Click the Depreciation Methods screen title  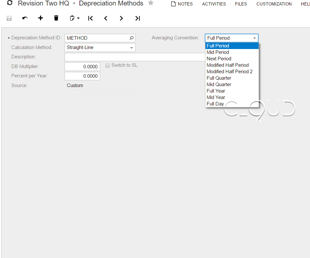111,3
